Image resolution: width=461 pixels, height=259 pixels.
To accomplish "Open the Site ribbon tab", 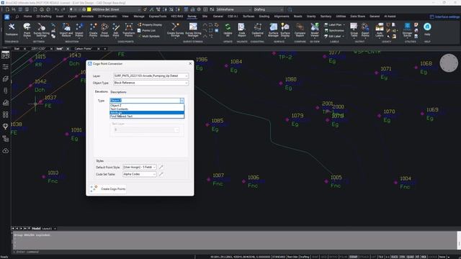I will [x=205, y=17].
